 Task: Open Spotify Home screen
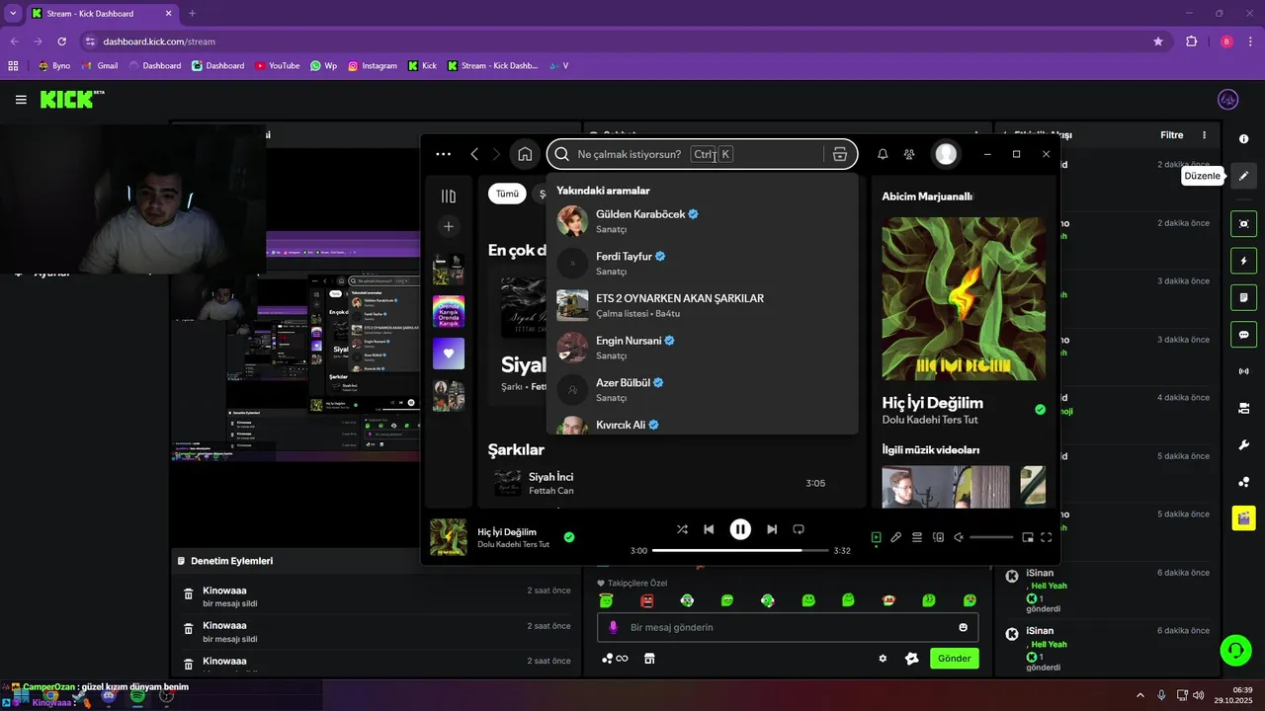click(525, 154)
